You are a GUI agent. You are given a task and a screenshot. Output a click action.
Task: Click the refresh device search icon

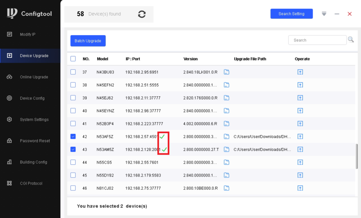(142, 14)
